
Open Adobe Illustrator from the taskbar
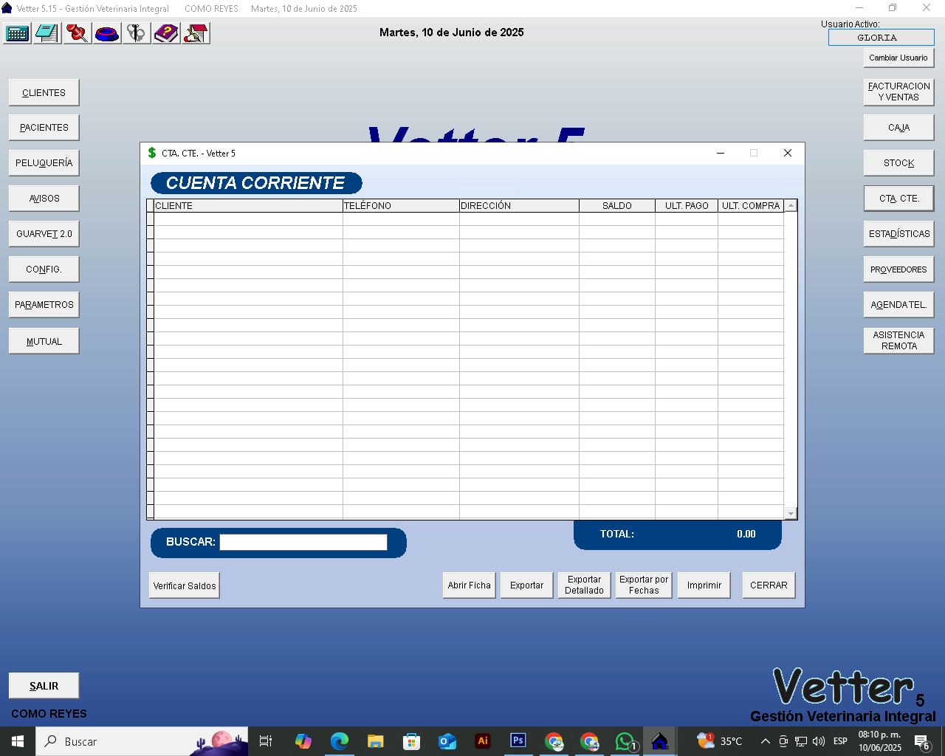483,741
